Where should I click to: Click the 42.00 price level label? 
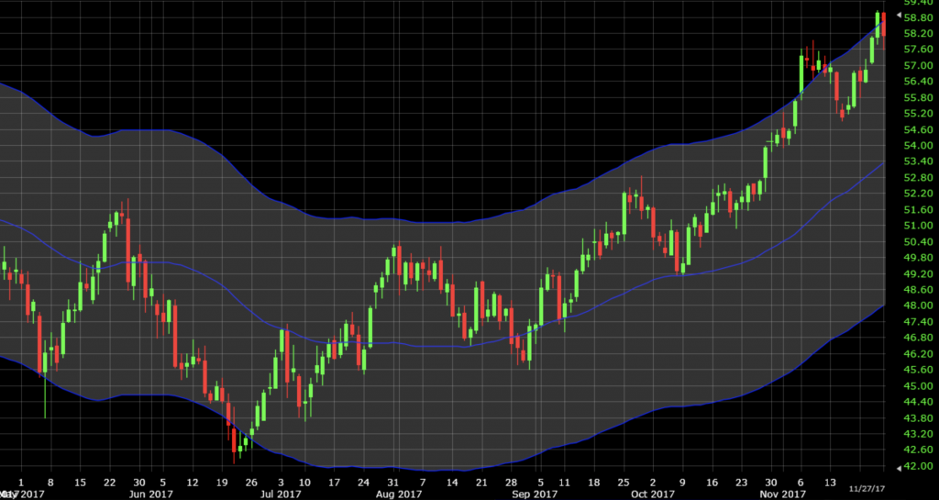tap(918, 466)
